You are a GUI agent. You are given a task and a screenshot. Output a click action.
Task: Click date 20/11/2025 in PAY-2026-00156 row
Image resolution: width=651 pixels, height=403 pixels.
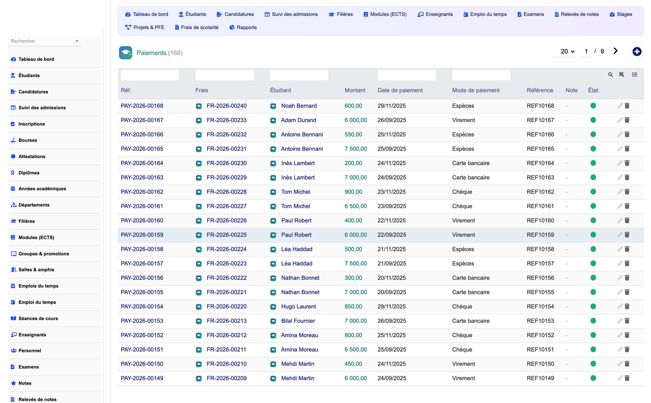tap(392, 278)
